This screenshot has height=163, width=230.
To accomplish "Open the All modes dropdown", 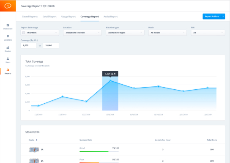I will (167, 33).
